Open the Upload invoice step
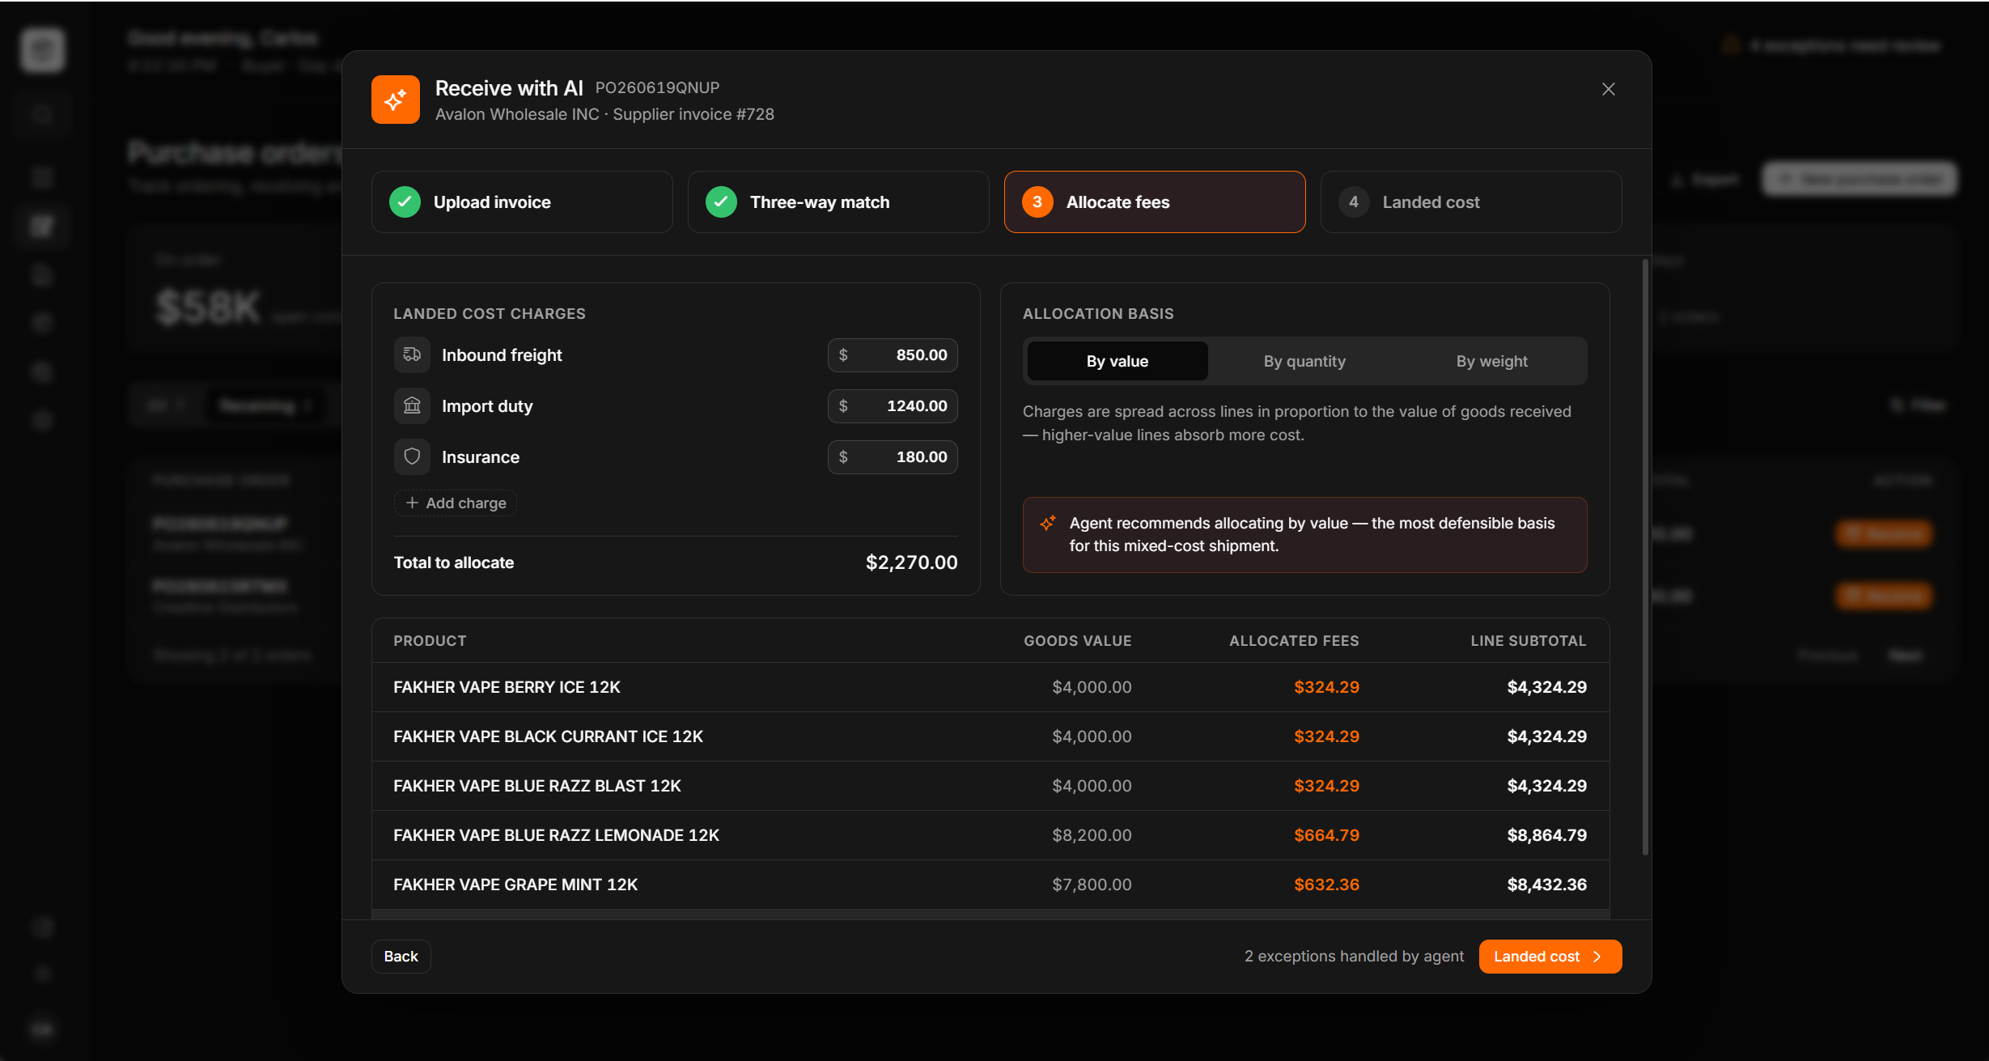Image resolution: width=1989 pixels, height=1061 pixels. coord(522,202)
